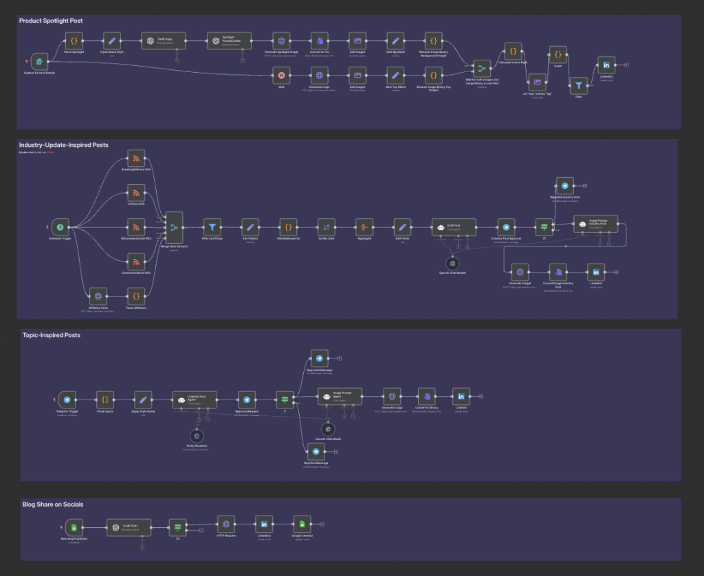
Task: Open the BreakingDefense RSS node
Action: pyautogui.click(x=136, y=158)
